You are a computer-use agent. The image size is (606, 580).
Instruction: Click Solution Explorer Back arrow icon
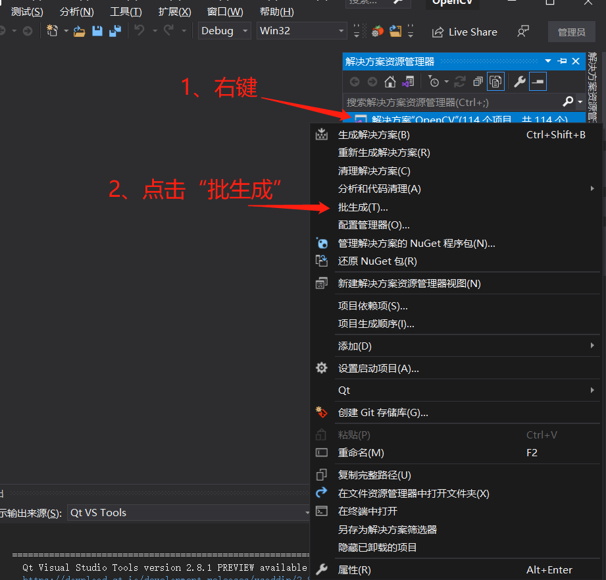tap(355, 82)
